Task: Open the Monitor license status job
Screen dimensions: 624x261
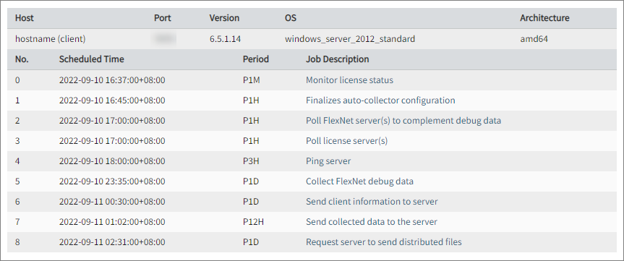Action: click(349, 80)
